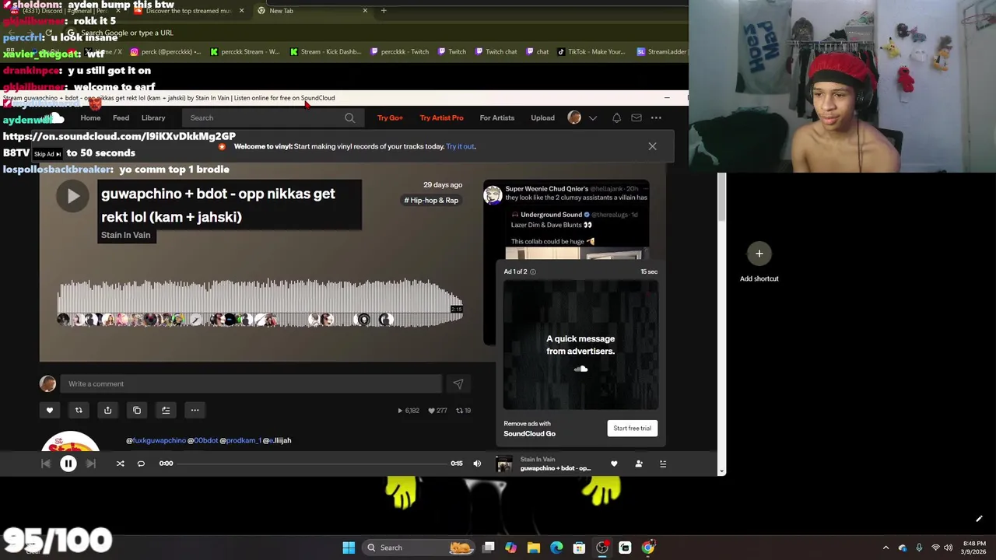Open File Explorer from the taskbar

tap(533, 548)
